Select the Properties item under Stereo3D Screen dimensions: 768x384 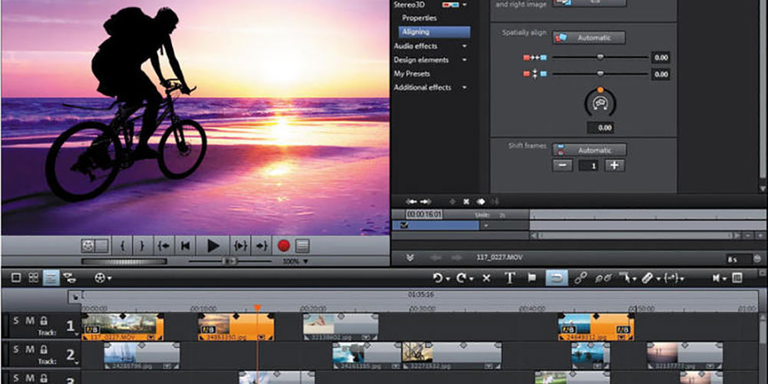pyautogui.click(x=419, y=18)
